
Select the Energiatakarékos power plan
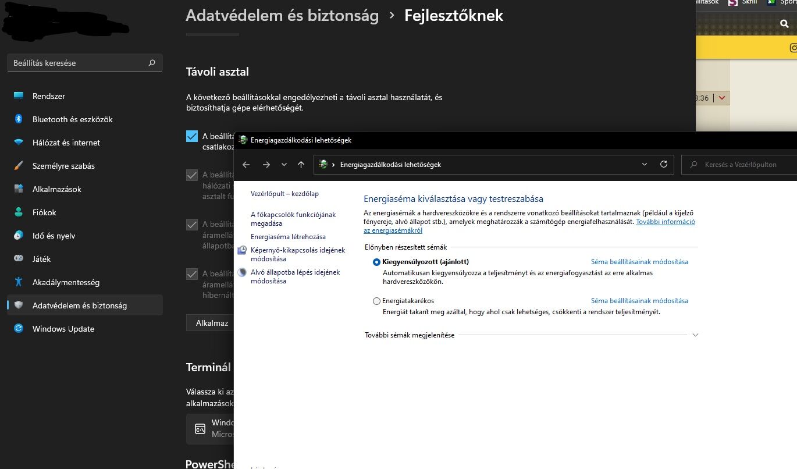pos(377,301)
